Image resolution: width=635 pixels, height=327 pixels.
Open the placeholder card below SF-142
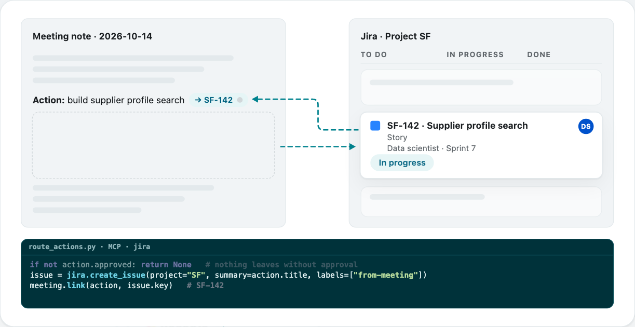click(481, 202)
